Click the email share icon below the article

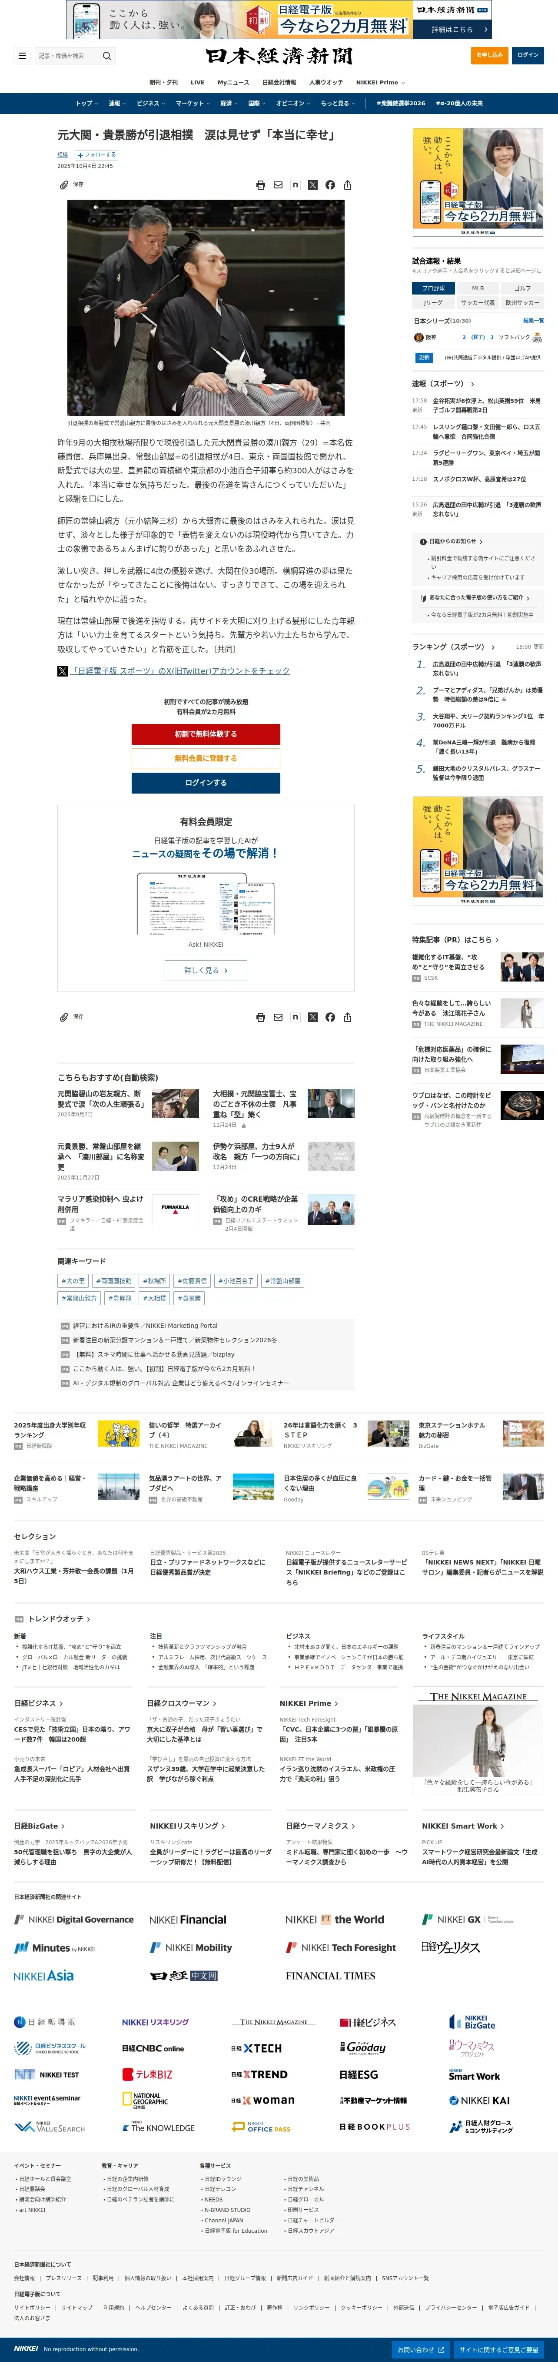point(279,1018)
